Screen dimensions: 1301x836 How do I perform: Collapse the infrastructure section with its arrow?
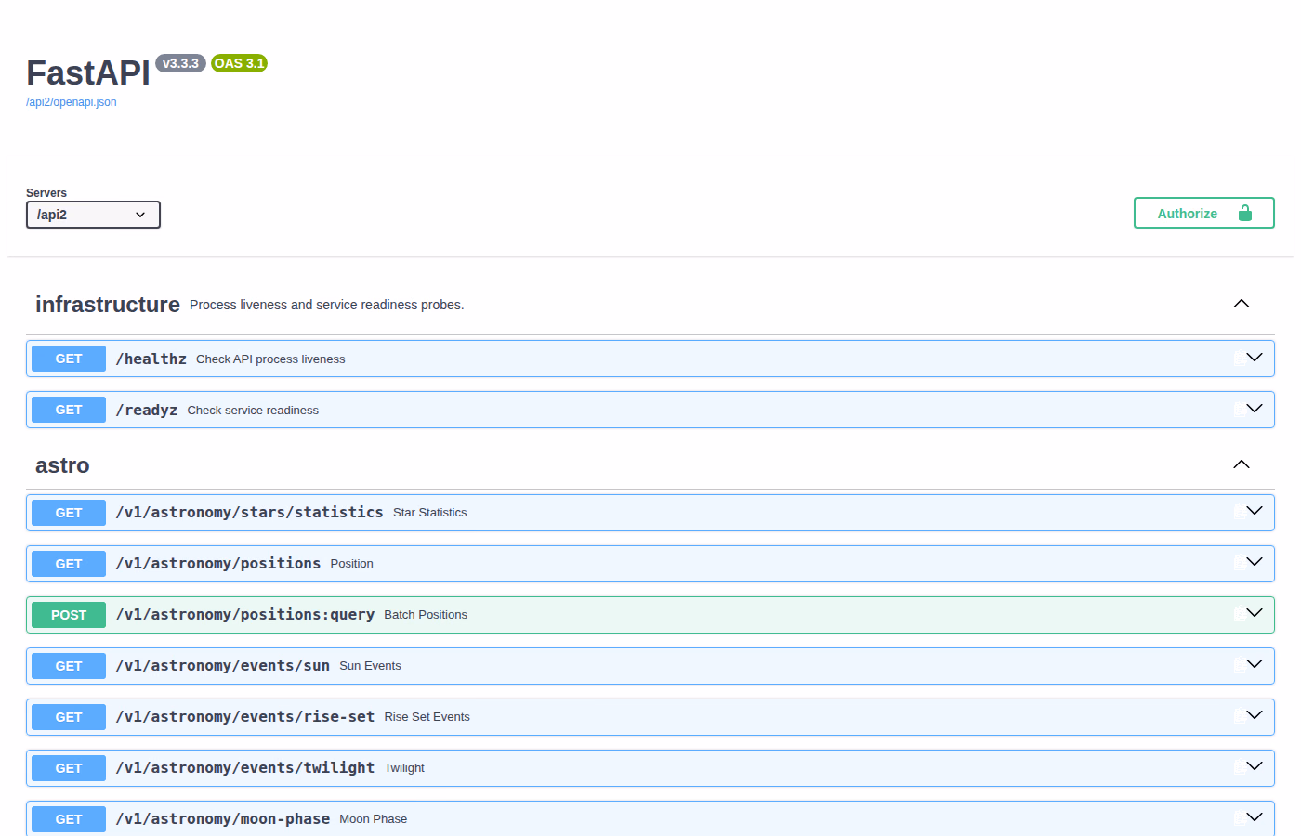pos(1242,304)
